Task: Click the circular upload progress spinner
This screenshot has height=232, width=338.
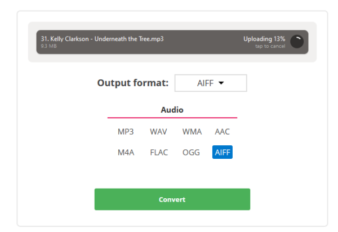Action: point(296,41)
